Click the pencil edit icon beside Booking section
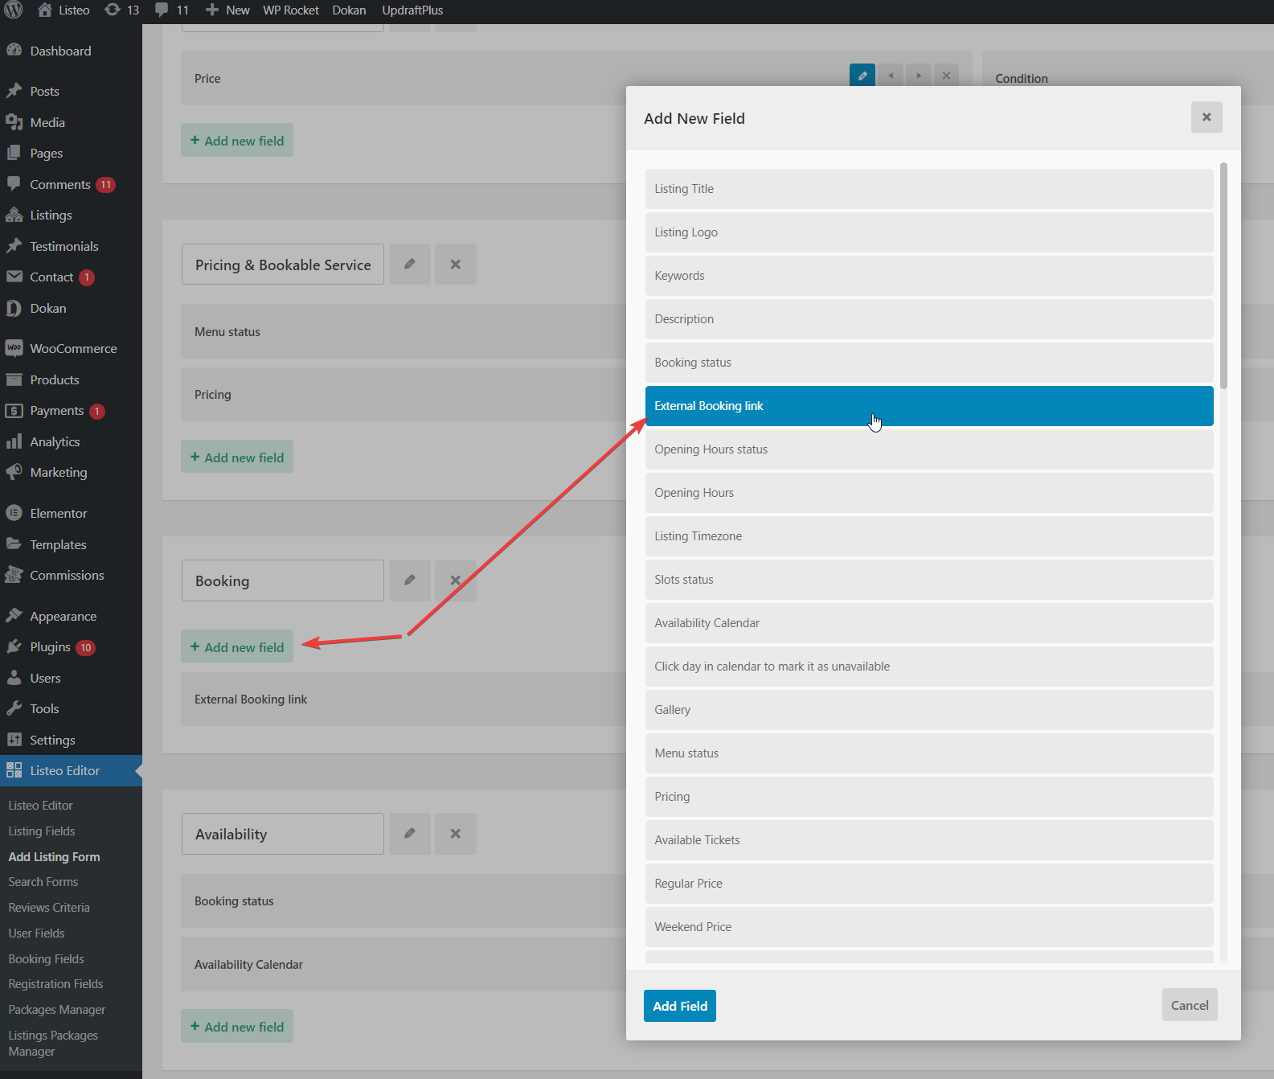Image resolution: width=1274 pixels, height=1079 pixels. [x=410, y=581]
